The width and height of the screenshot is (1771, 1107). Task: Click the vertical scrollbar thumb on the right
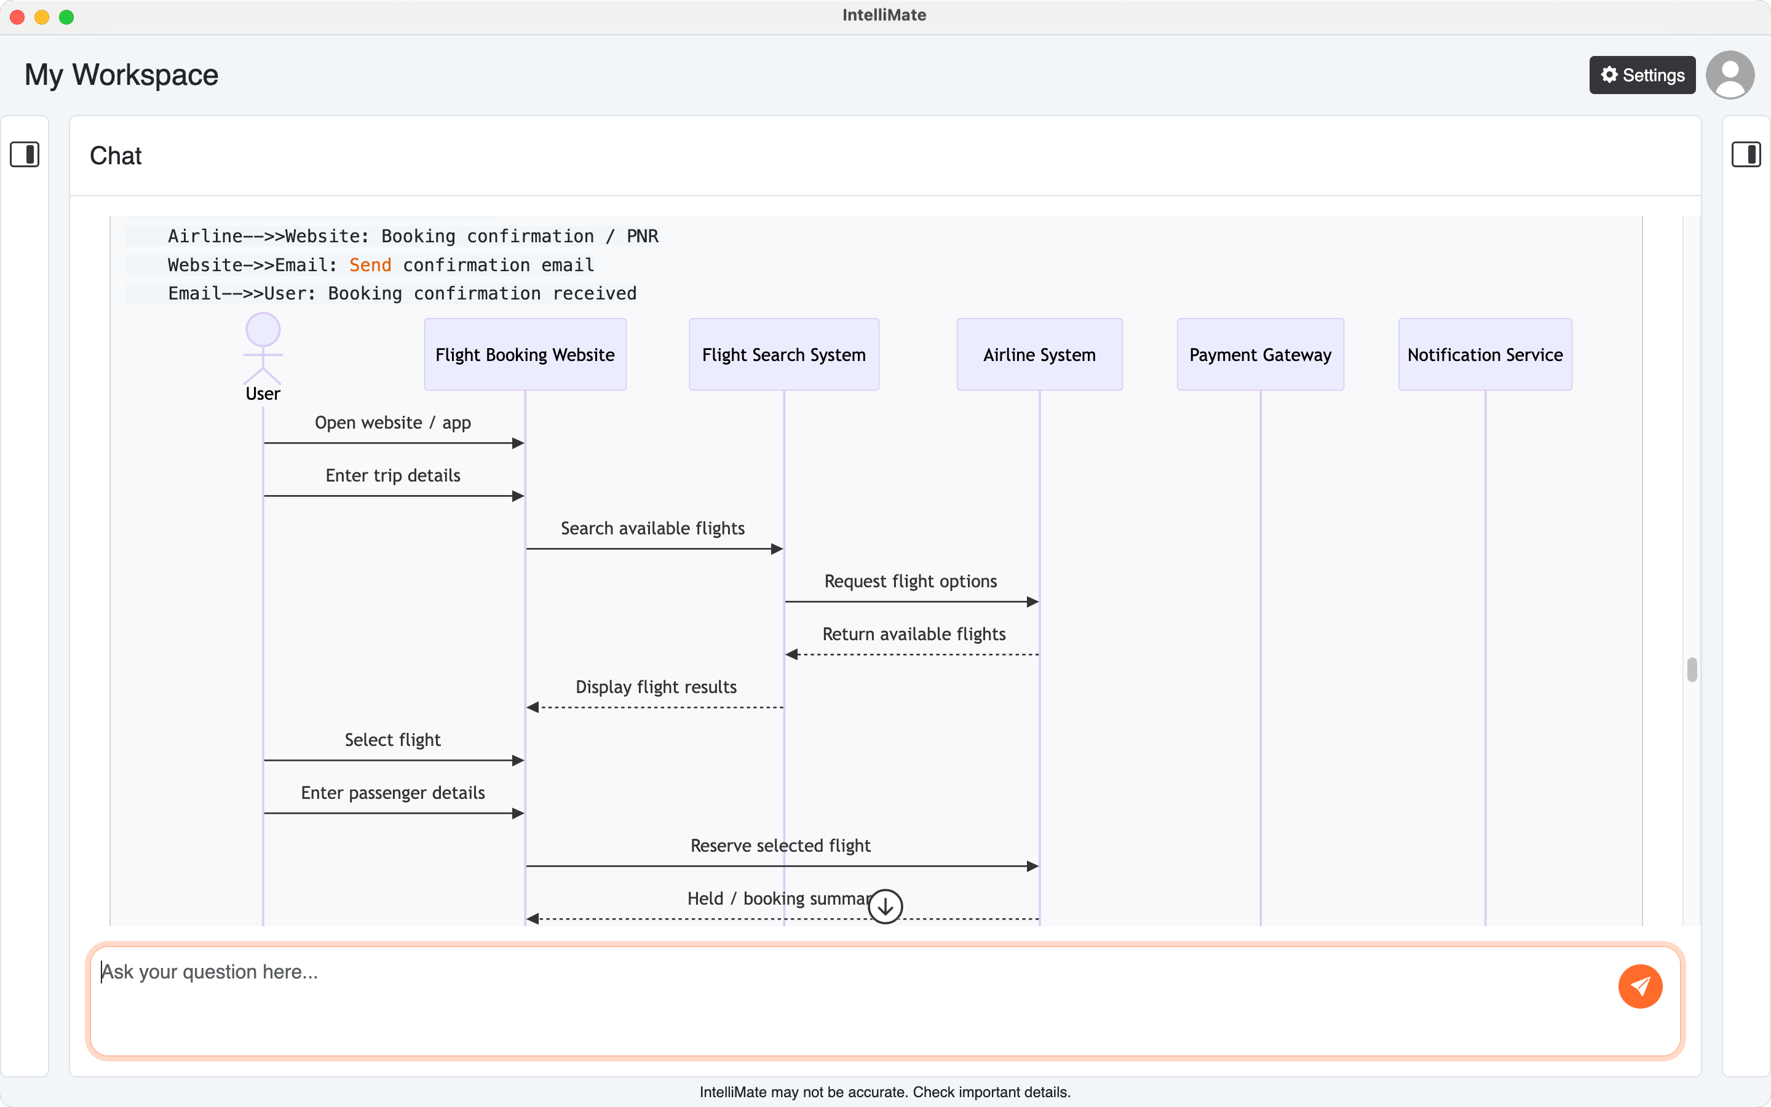click(x=1691, y=669)
